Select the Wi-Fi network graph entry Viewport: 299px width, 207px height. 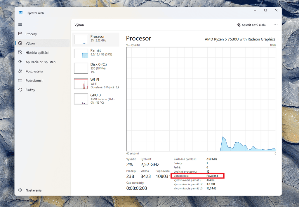[x=95, y=84]
